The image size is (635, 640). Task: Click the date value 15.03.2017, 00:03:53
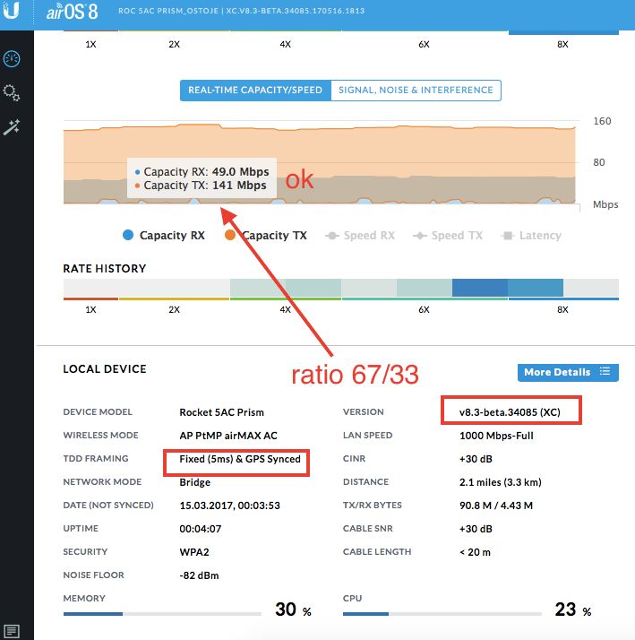coord(229,506)
